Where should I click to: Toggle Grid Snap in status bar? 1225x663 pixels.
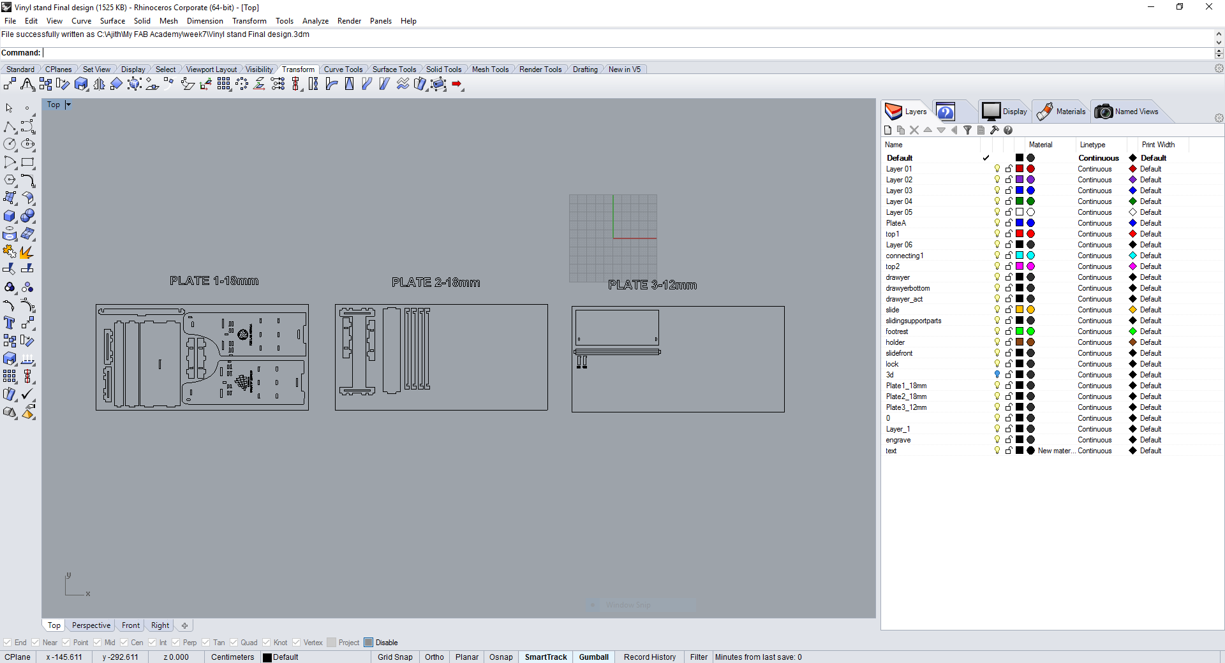[x=395, y=657]
